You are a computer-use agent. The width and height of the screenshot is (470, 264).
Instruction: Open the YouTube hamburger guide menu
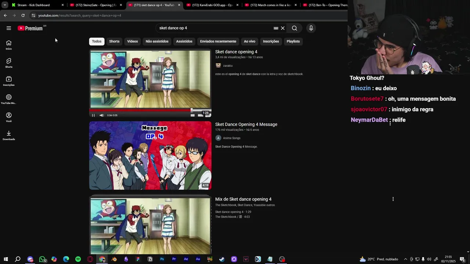pyautogui.click(x=9, y=28)
